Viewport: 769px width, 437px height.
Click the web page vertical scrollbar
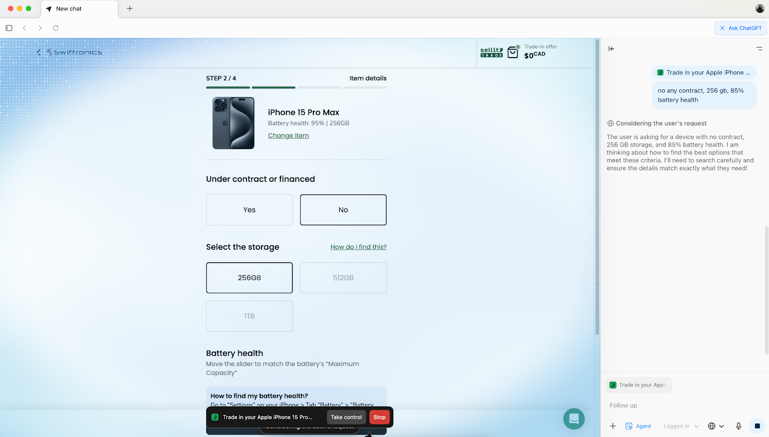coord(597,187)
